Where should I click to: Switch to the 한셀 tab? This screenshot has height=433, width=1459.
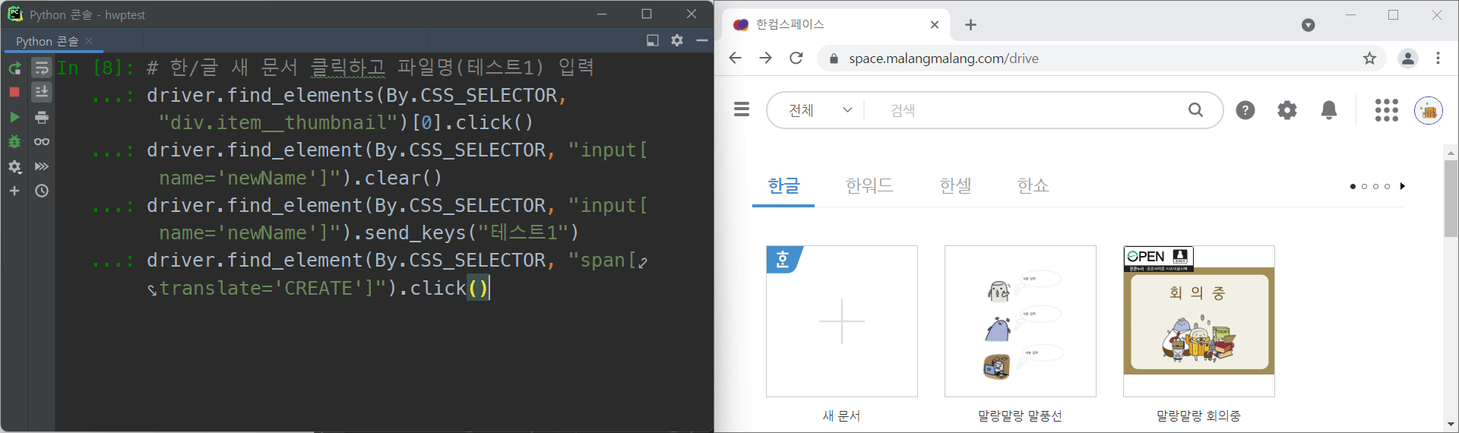tap(955, 185)
